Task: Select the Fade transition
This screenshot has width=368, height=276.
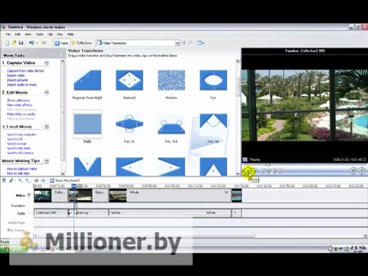Action: pos(87,124)
